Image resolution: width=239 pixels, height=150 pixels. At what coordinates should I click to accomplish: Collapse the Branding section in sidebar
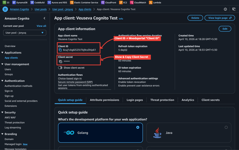point(2,134)
